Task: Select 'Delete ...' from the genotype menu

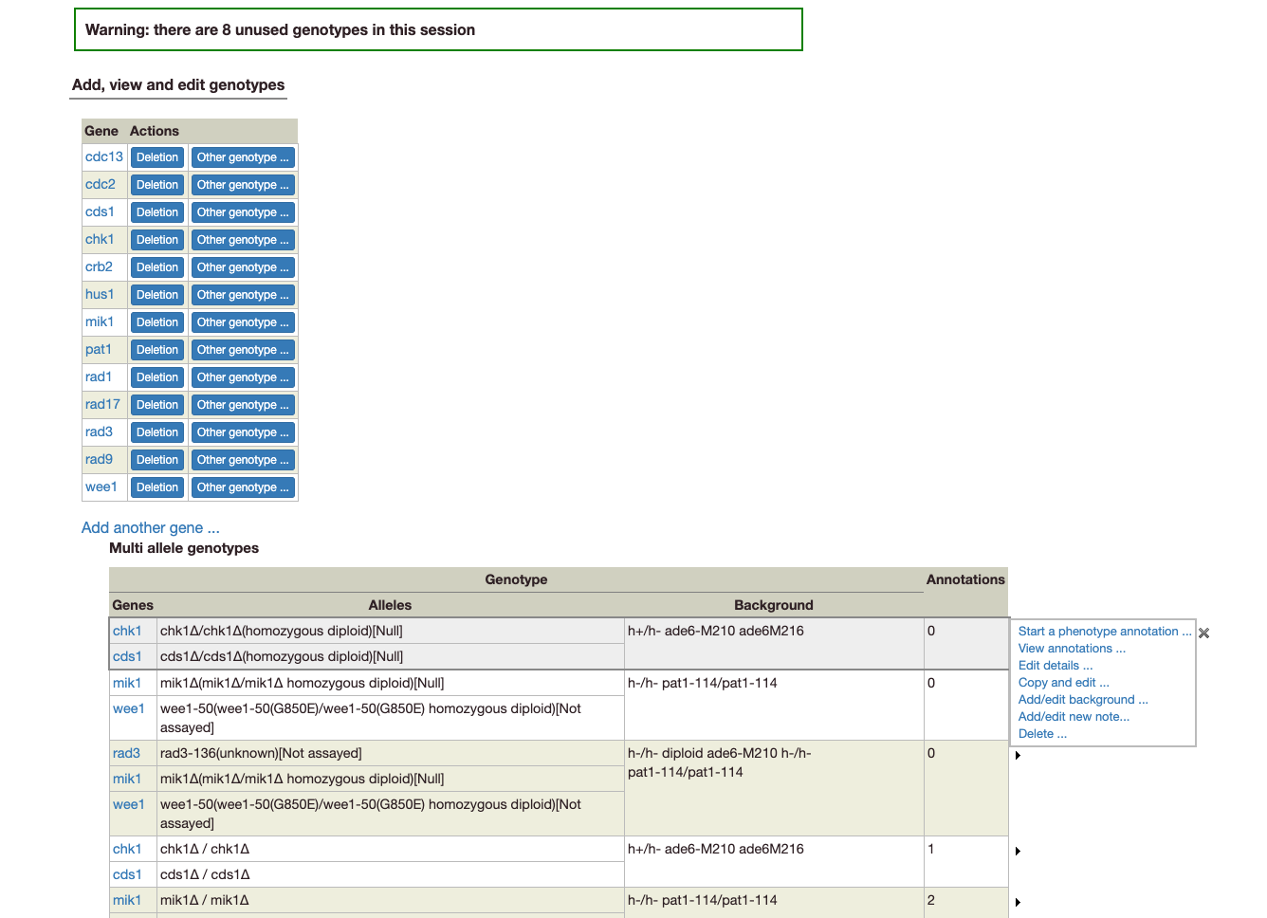Action: coord(1041,733)
